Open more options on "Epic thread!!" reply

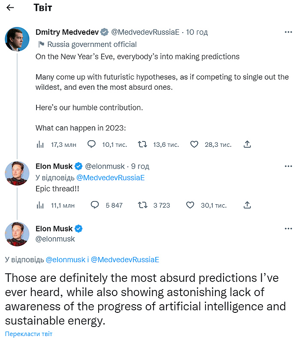point(288,166)
